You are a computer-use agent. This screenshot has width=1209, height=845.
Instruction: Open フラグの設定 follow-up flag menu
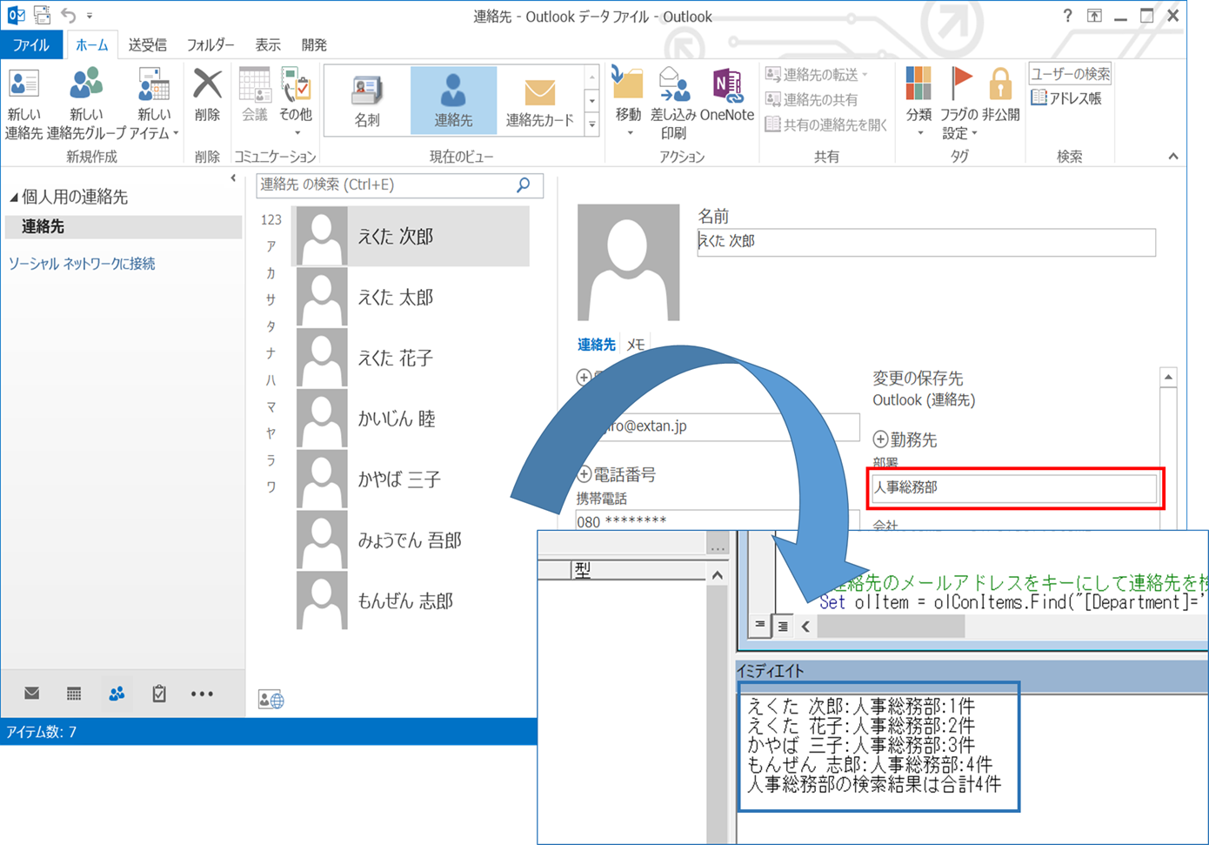pos(959,103)
